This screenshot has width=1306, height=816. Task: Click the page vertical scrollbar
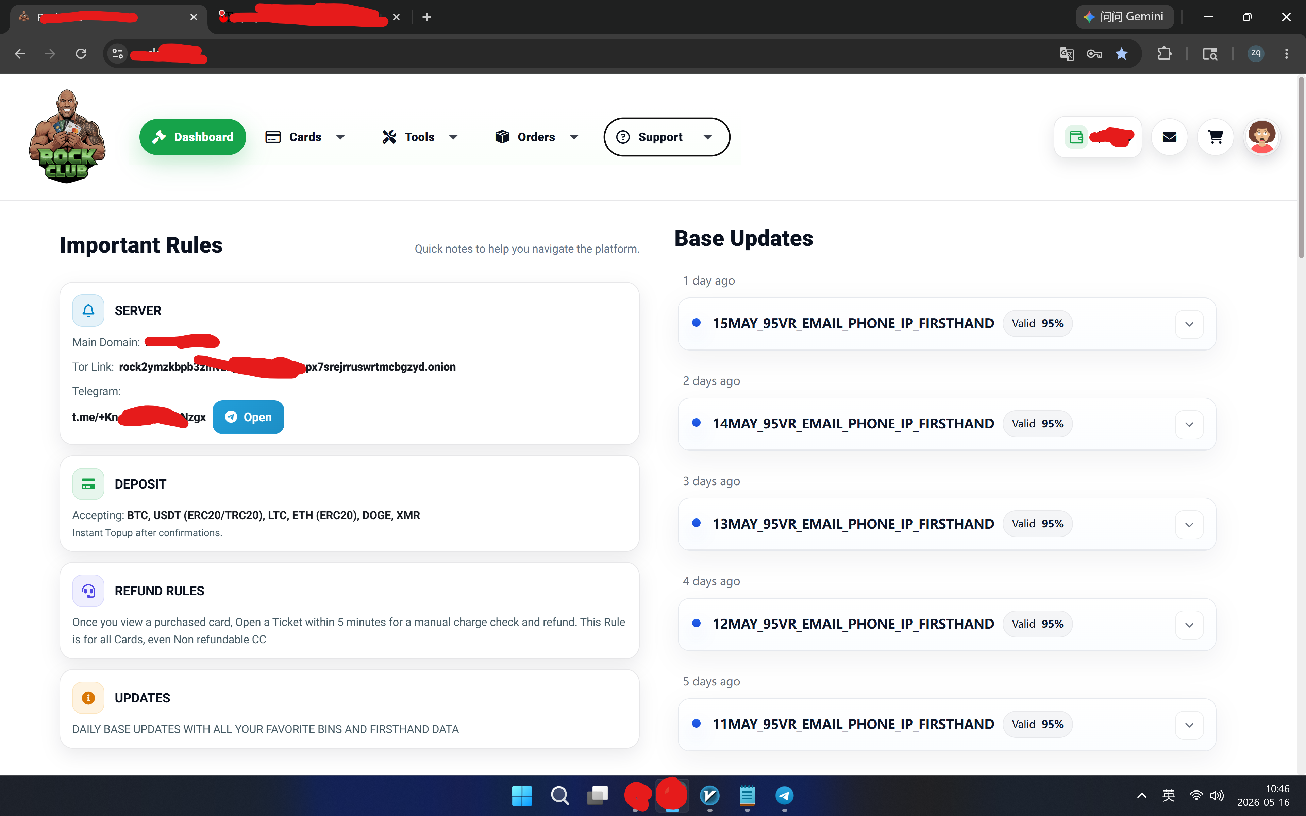(x=1301, y=167)
